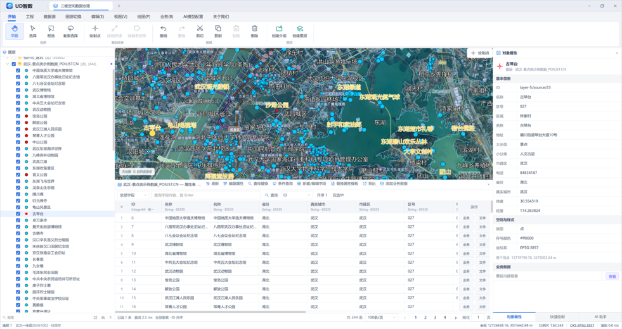Open the 工程 menu
The height and width of the screenshot is (329, 622).
click(30, 16)
